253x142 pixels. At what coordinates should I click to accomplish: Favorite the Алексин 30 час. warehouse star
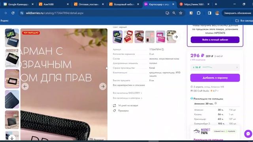coord(215,103)
